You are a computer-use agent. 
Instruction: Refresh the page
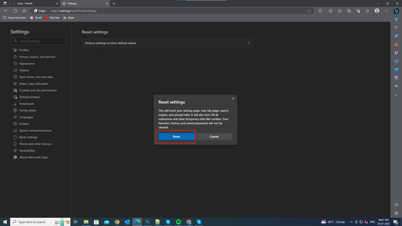[x=15, y=11]
